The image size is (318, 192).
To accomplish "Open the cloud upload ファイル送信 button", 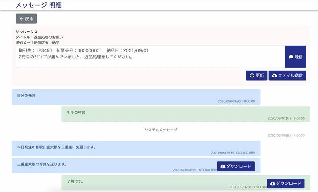I will [287, 75].
